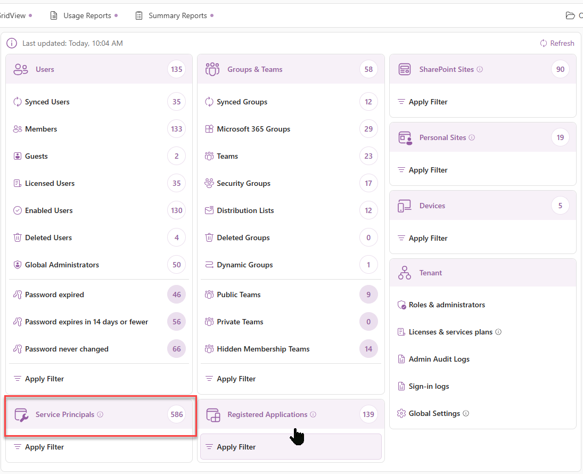Click info icon next to Personal Sites
The image size is (583, 474).
[472, 137]
